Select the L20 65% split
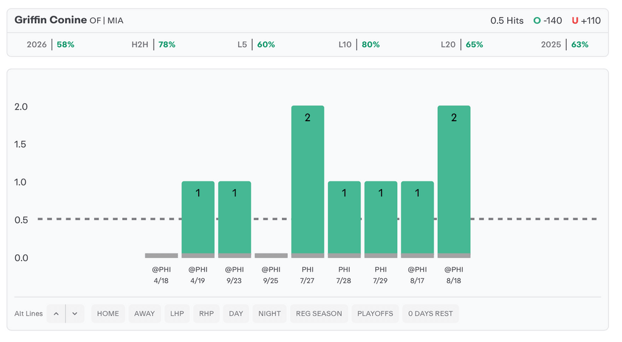Image resolution: width=622 pixels, height=342 pixels. pos(462,44)
